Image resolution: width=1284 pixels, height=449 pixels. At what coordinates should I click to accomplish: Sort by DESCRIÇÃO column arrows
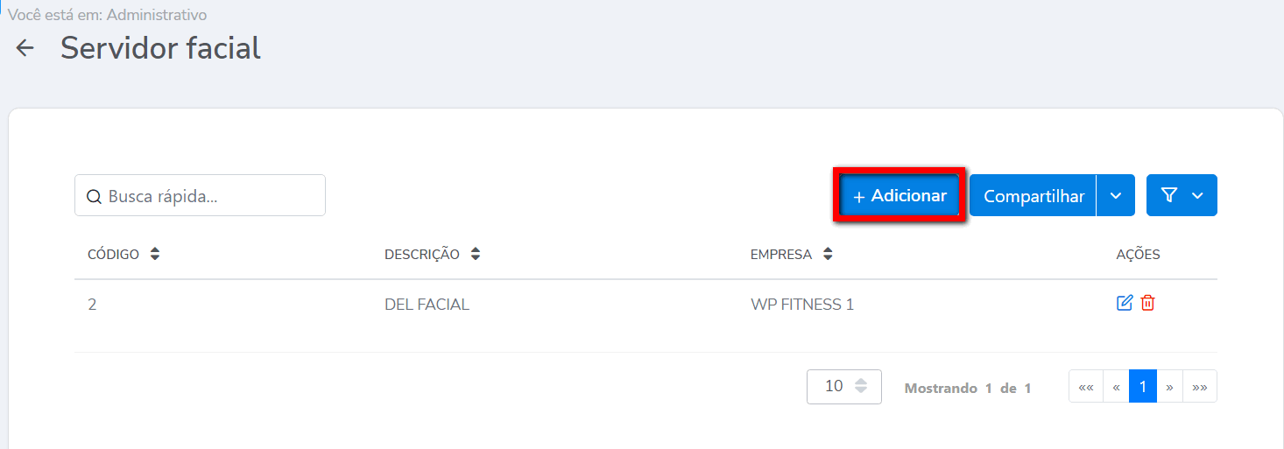pos(476,254)
